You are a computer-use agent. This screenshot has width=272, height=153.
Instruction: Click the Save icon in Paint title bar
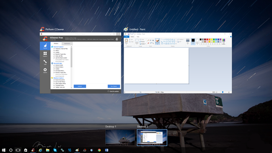(128, 34)
